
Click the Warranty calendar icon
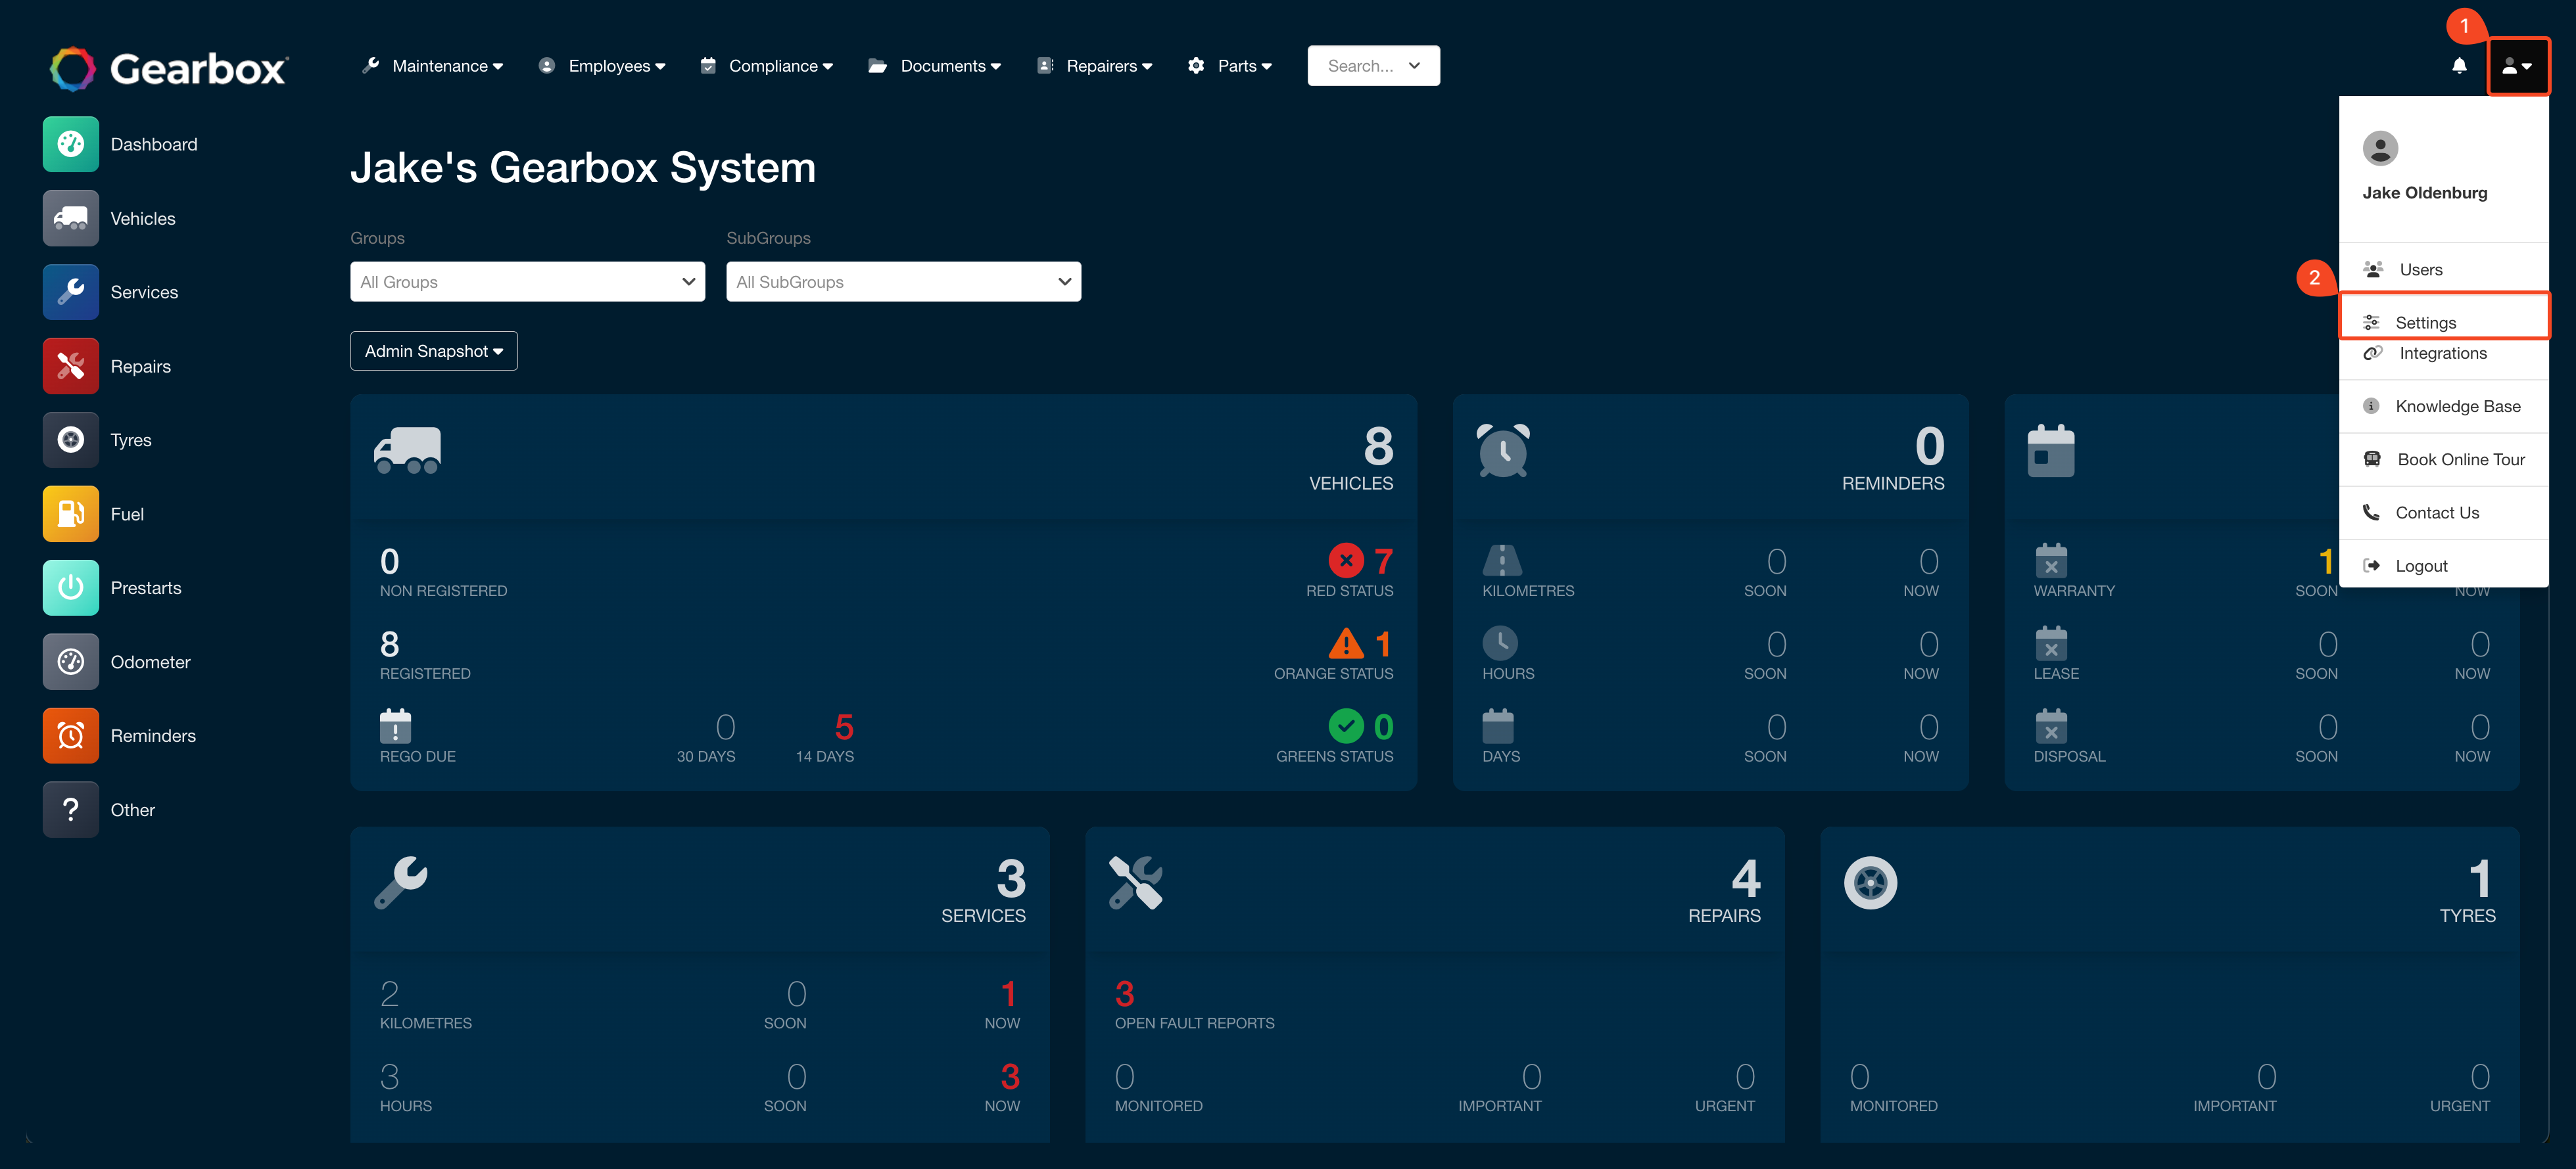tap(2051, 561)
